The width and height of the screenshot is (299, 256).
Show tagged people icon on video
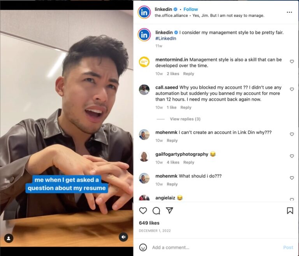9,238
